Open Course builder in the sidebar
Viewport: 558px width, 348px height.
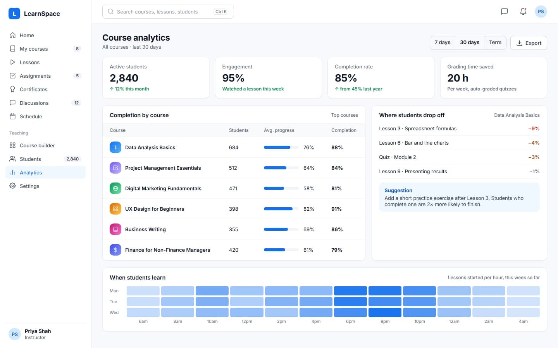[x=45, y=145]
